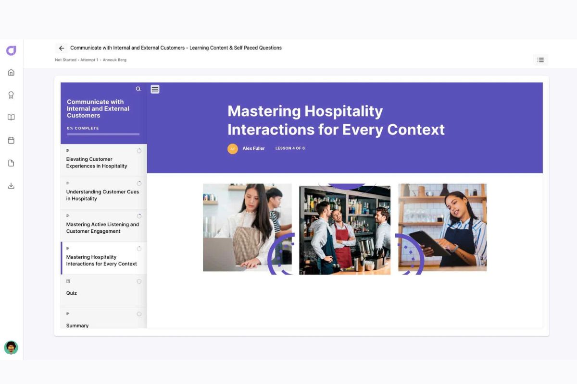The width and height of the screenshot is (577, 384).
Task: Click the Attempt 1 text
Action: pos(89,60)
